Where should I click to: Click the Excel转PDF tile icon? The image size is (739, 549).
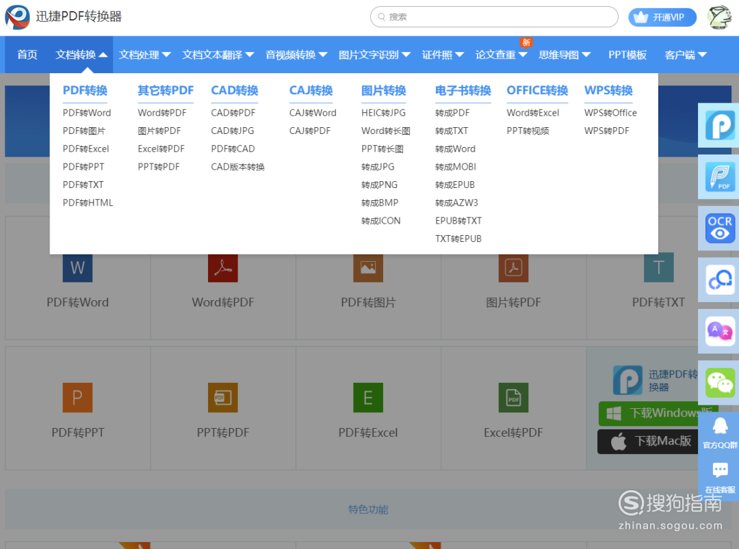pyautogui.click(x=513, y=397)
